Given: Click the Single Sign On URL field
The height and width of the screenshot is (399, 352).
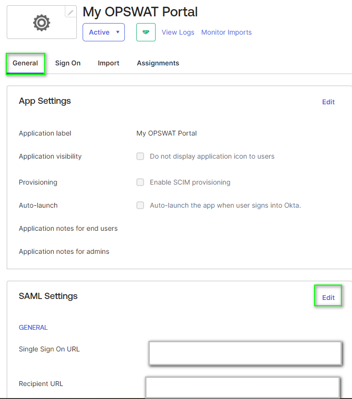Looking at the screenshot, I should (x=245, y=353).
